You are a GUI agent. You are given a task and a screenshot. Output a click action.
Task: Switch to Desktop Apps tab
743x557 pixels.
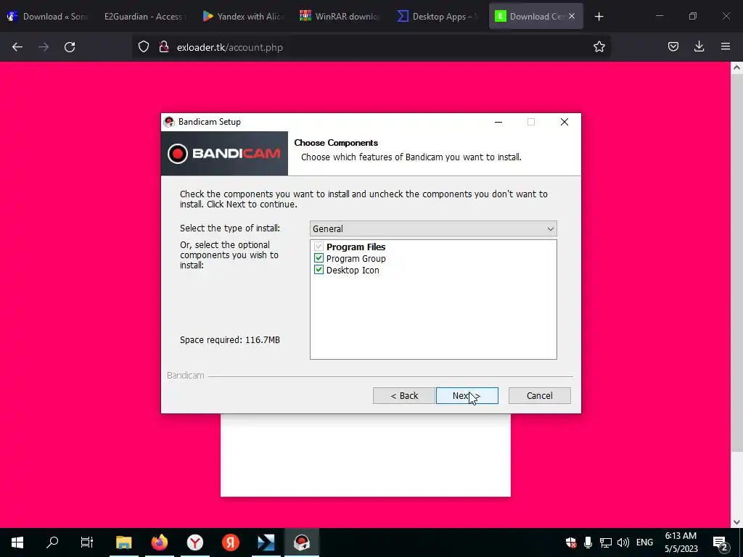click(438, 17)
